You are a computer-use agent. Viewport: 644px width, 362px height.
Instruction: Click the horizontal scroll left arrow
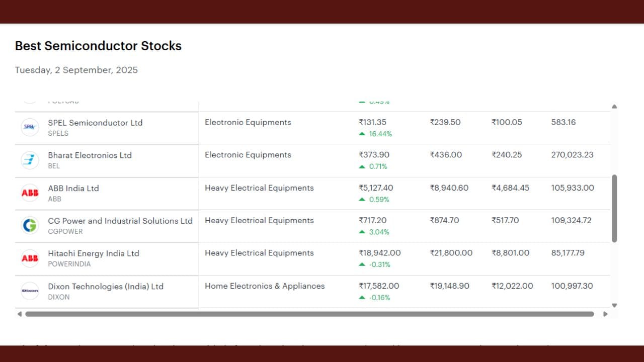click(20, 314)
